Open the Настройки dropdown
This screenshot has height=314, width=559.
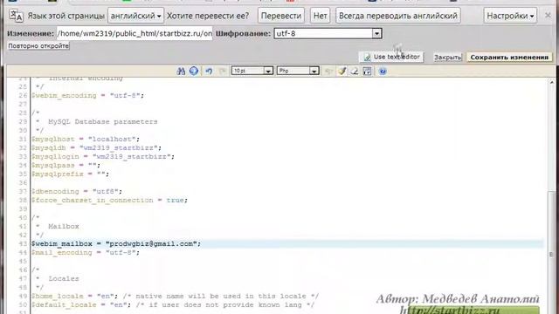point(510,16)
